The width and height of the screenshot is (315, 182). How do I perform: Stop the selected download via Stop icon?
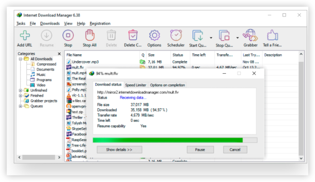click(68, 35)
